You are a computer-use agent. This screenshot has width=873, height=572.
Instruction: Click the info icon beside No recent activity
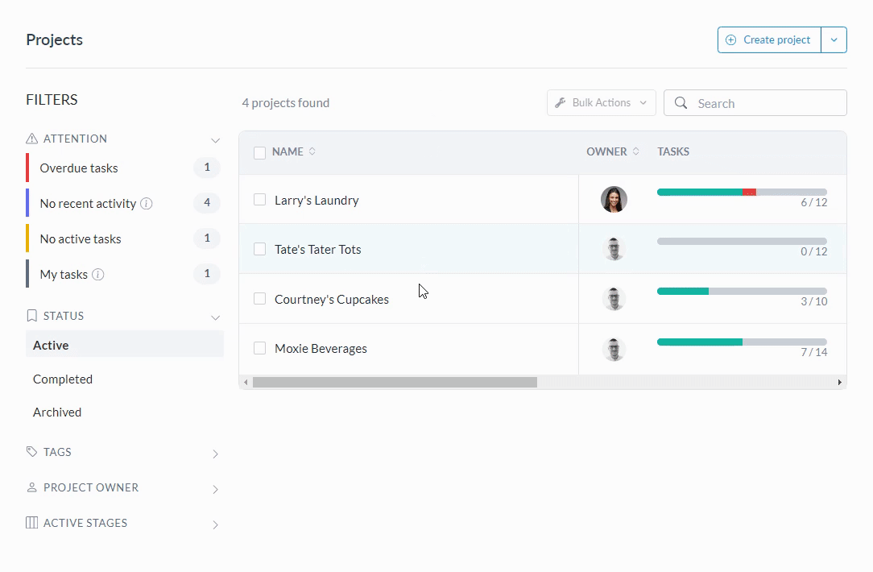147,204
